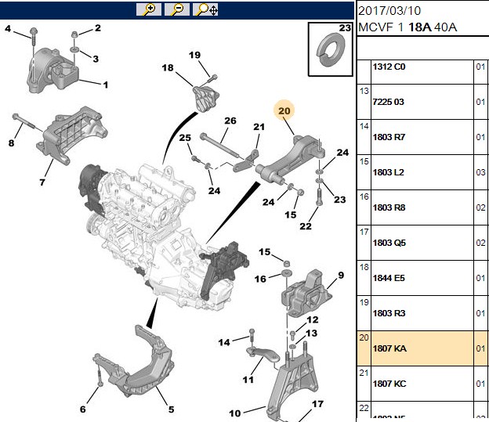Click the date 2017/03/10 header
The image size is (489, 422).
(x=389, y=11)
